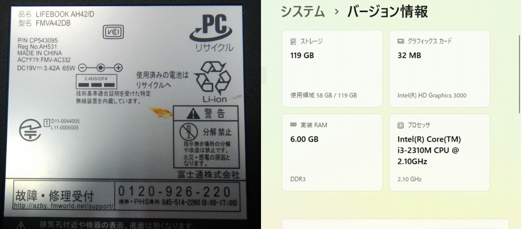Click the technical conformity mark beside D11-0044005
This screenshot has width=522, height=229.
[30, 130]
